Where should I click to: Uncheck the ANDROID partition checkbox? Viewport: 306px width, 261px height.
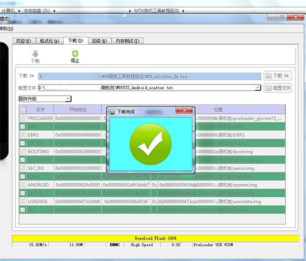tap(23, 185)
